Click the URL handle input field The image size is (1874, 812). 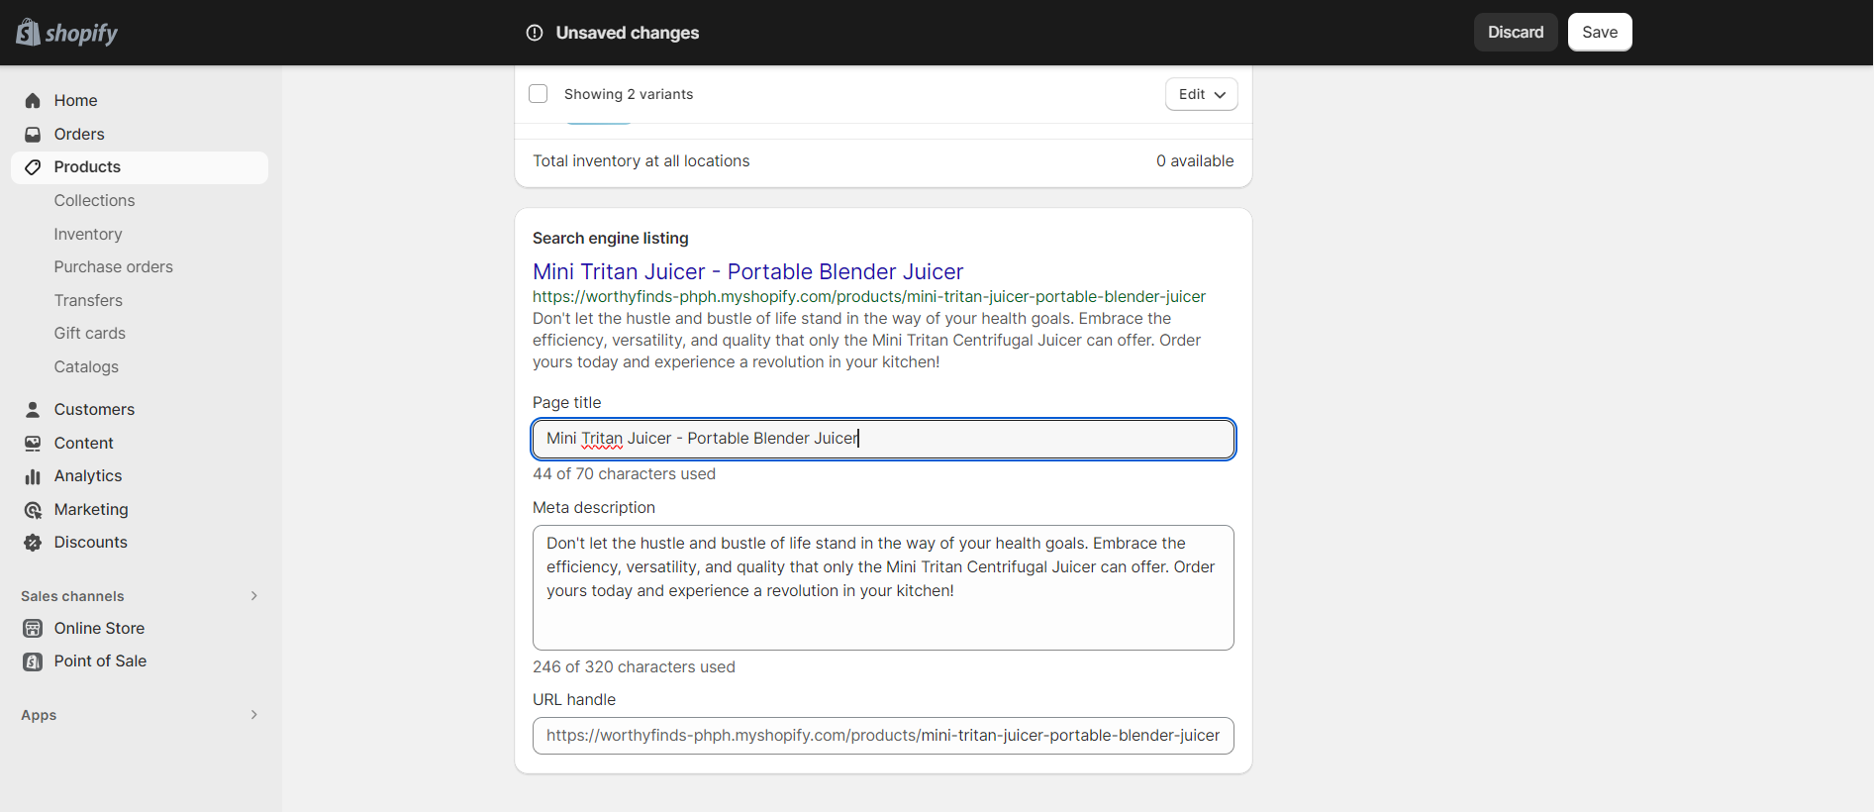click(x=883, y=736)
